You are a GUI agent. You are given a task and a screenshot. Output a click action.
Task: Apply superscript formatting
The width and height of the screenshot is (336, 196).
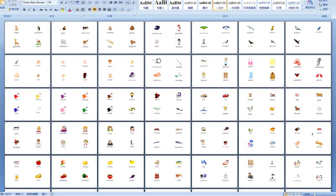(51, 10)
